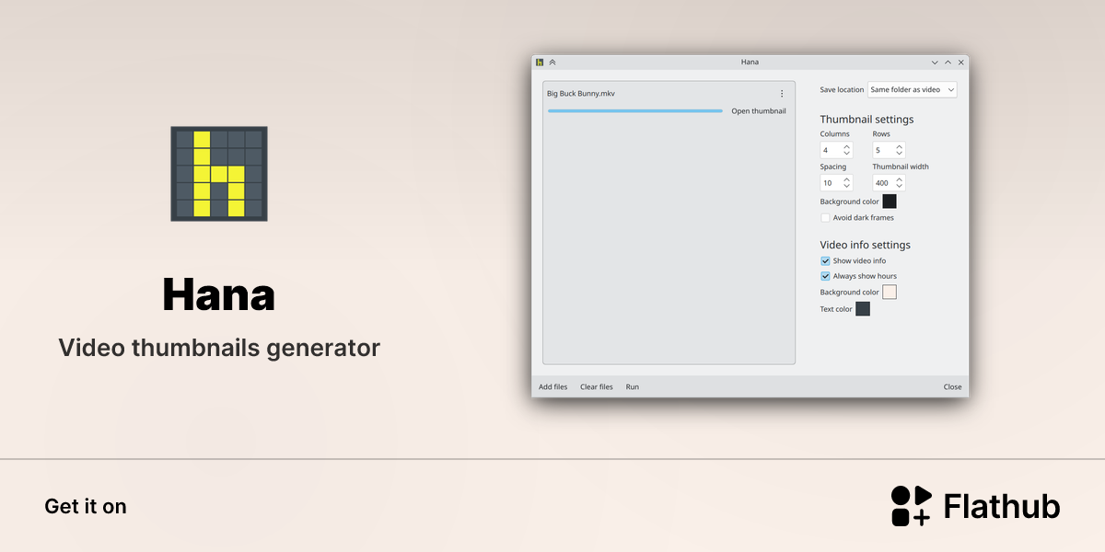This screenshot has width=1105, height=552.
Task: Decrease the Thumbnail width value
Action: [900, 187]
